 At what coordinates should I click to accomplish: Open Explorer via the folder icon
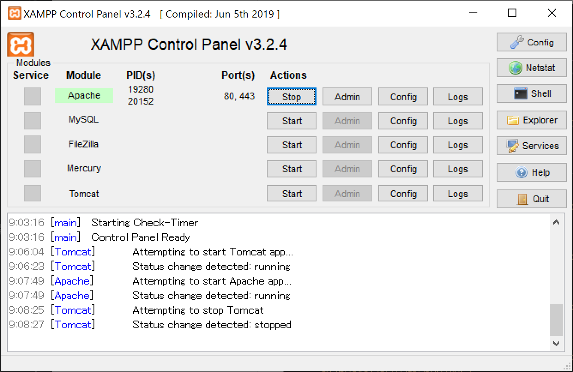point(532,120)
